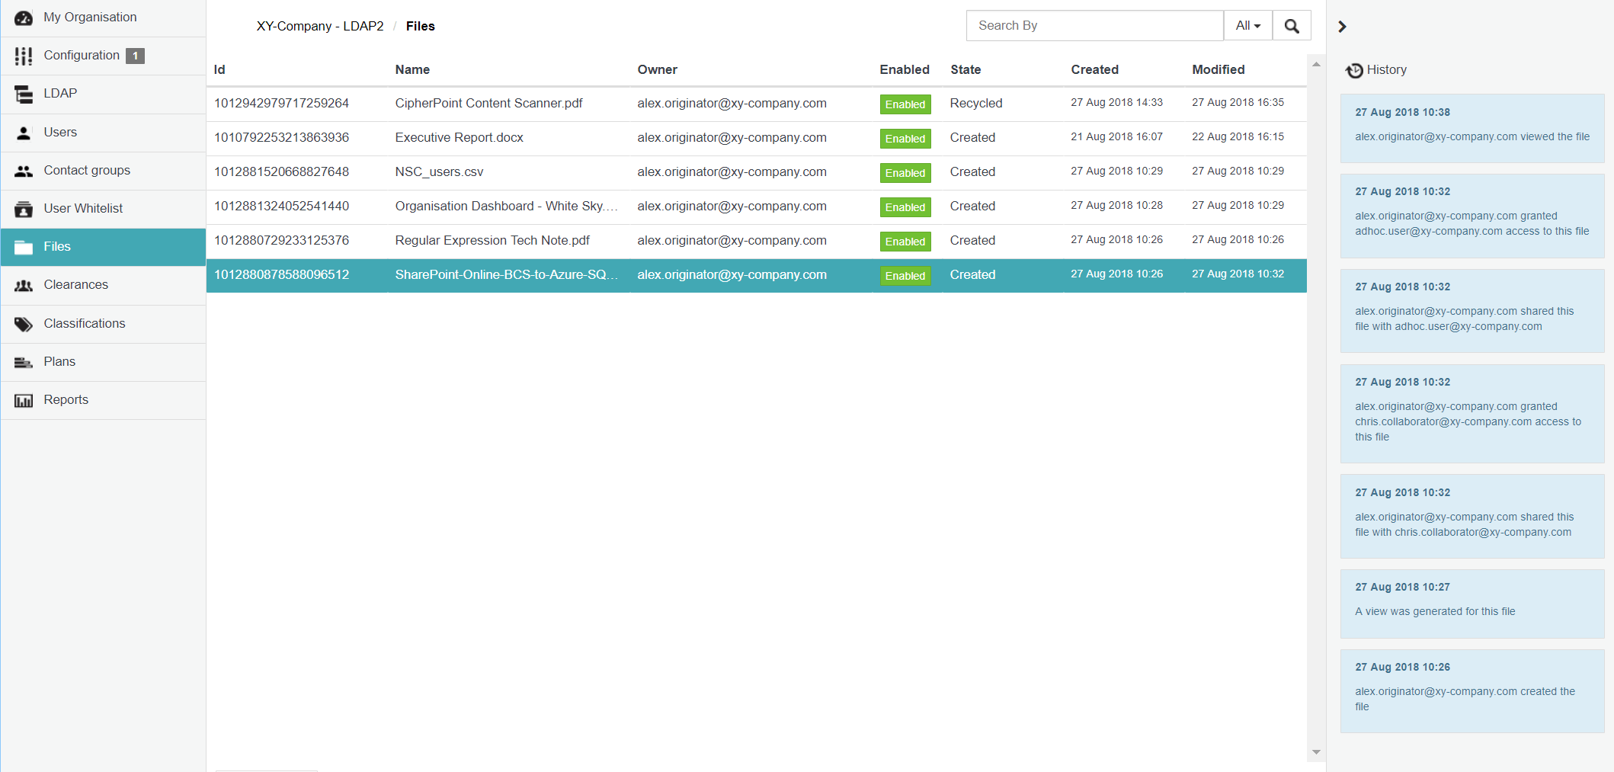The height and width of the screenshot is (772, 1614).
Task: Collapse the History side panel arrow
Action: click(1343, 27)
